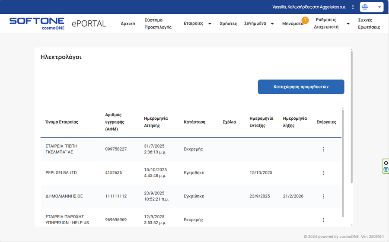This screenshot has height=242, width=389.
Task: Click the black X icon on right-edge widget
Action: coord(386,163)
